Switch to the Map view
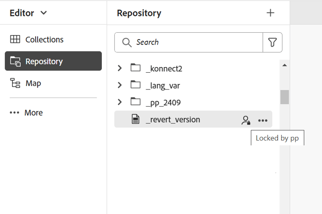The height and width of the screenshot is (214, 322). 33,83
